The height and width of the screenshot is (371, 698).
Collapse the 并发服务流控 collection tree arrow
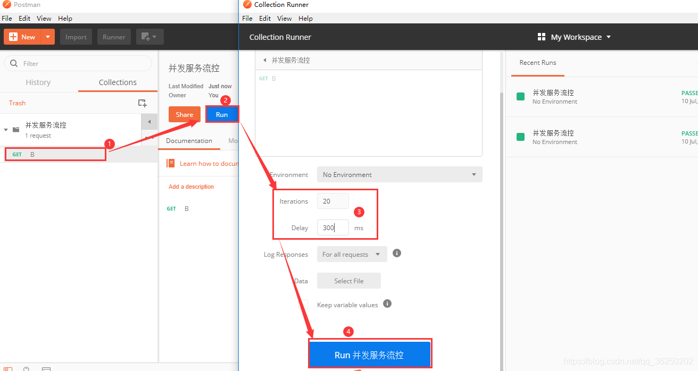(6, 130)
